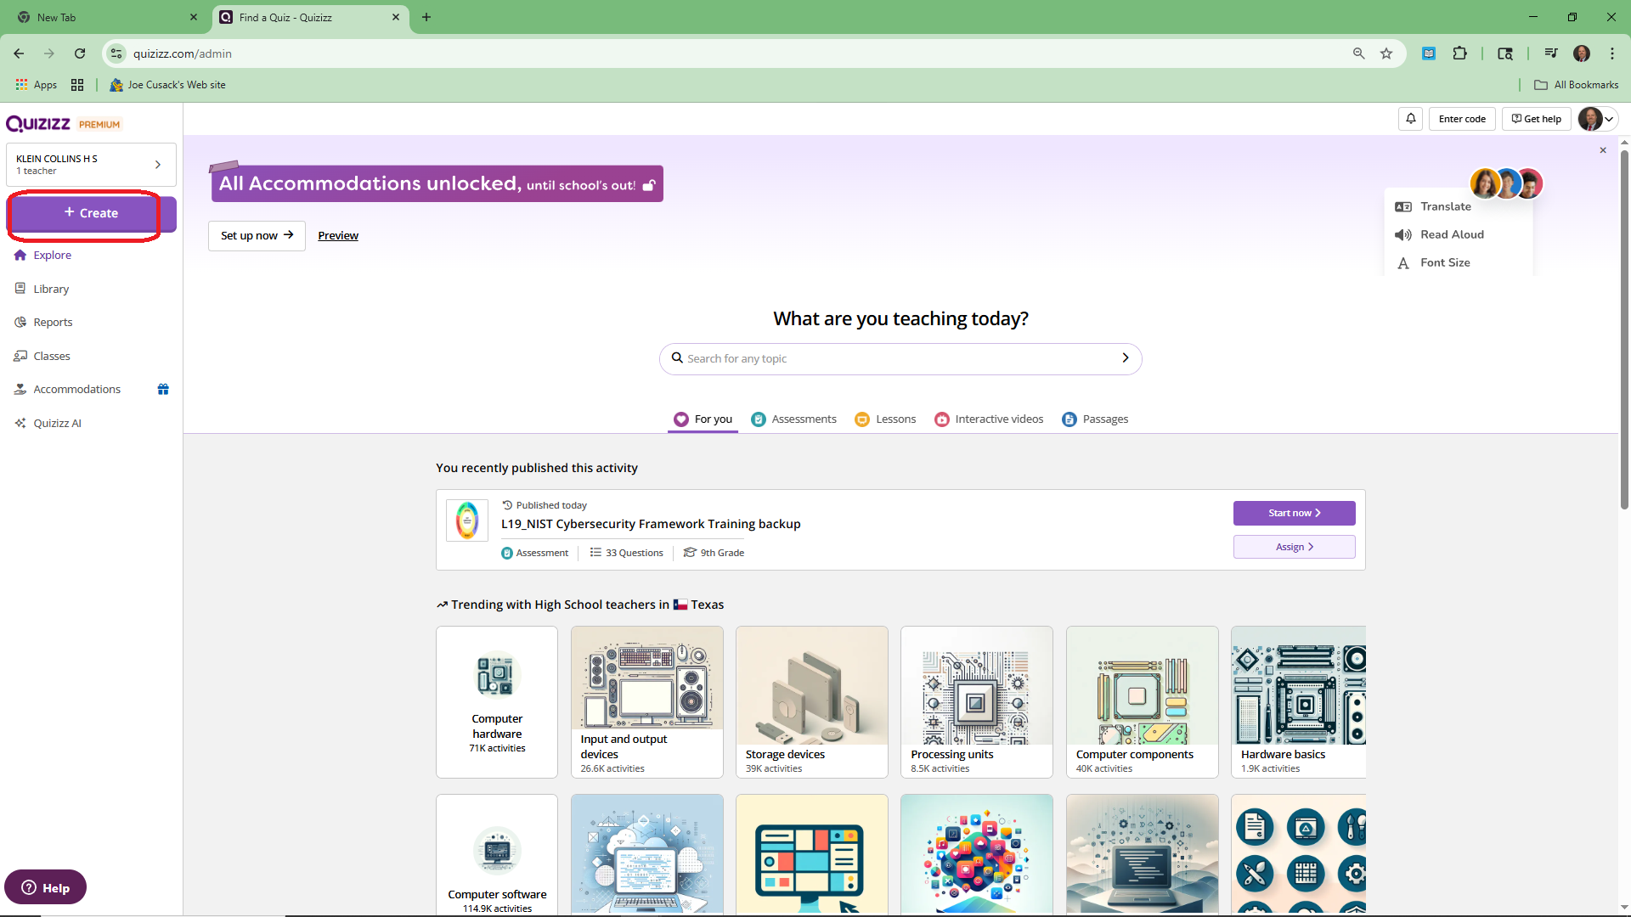Viewport: 1631px width, 917px height.
Task: Switch to the Assessments tab
Action: coord(794,419)
